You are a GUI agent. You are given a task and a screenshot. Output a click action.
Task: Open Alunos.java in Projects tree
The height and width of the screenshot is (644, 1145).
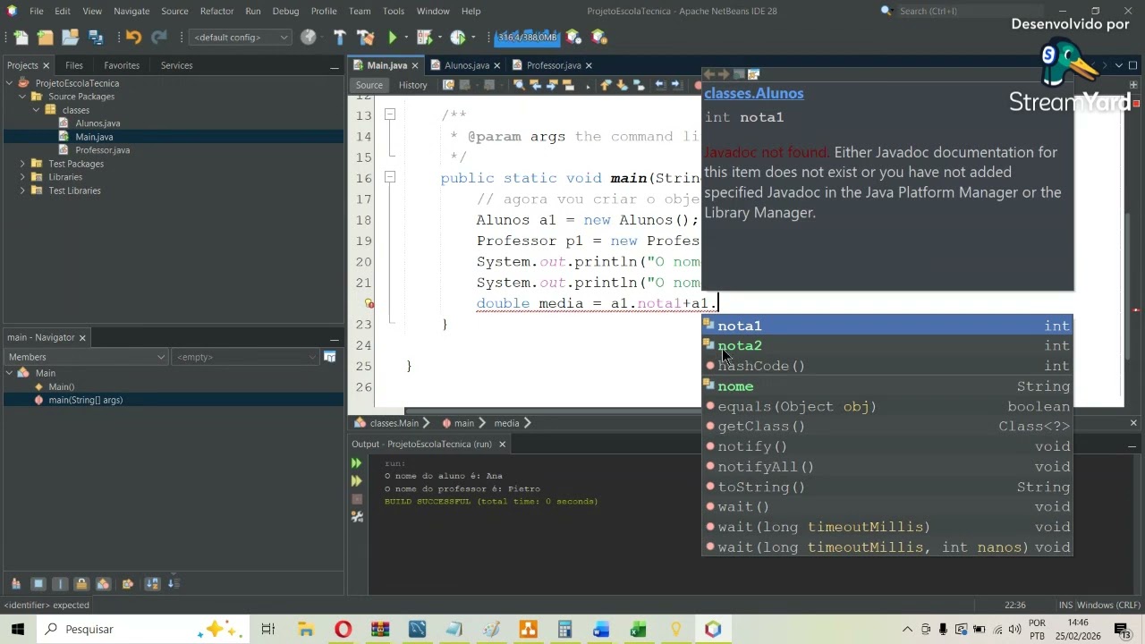(x=98, y=123)
